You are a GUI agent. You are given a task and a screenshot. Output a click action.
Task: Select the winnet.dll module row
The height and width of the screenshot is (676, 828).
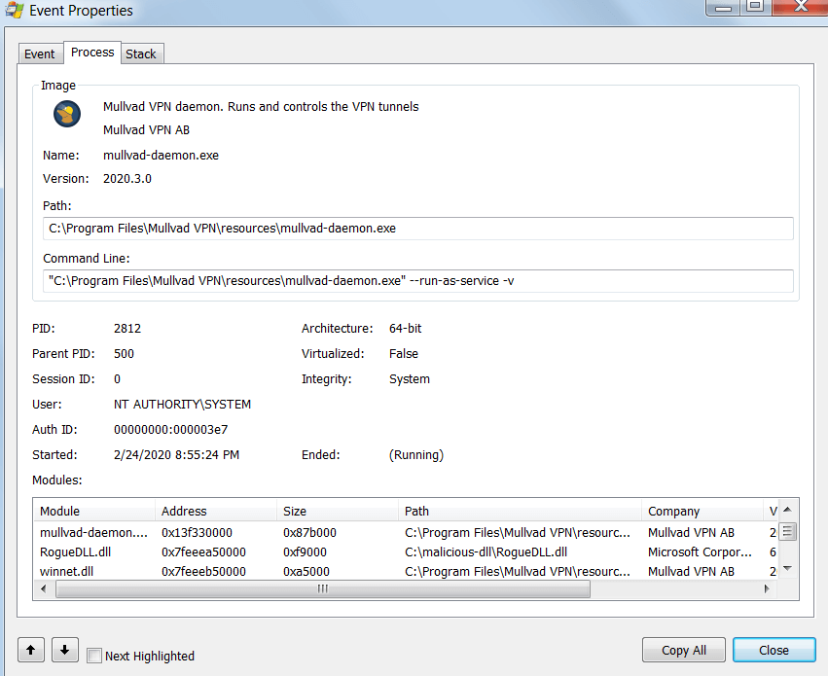click(406, 572)
